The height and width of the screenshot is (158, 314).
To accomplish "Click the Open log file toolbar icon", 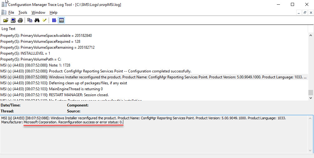I will 6,20.
